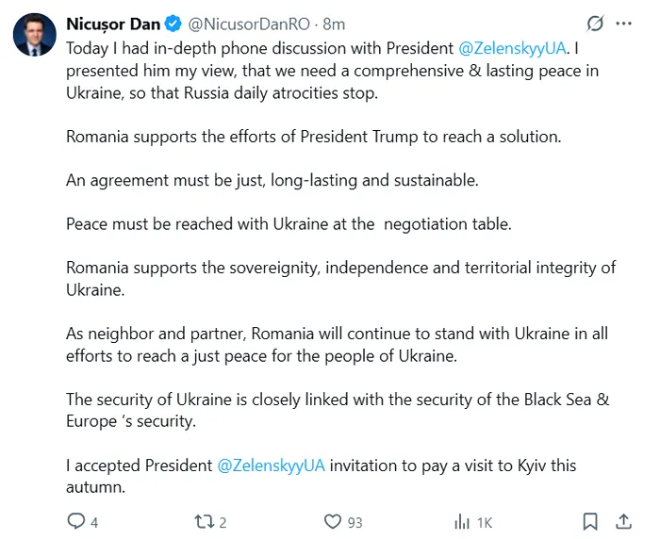
Task: Click the reply speech bubble icon
Action: click(x=76, y=521)
